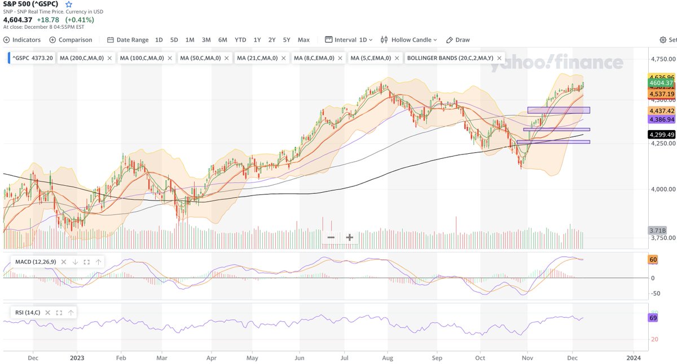The height and width of the screenshot is (364, 677).
Task: Click the MA (200,C,MA,0) legend label
Action: pos(82,58)
